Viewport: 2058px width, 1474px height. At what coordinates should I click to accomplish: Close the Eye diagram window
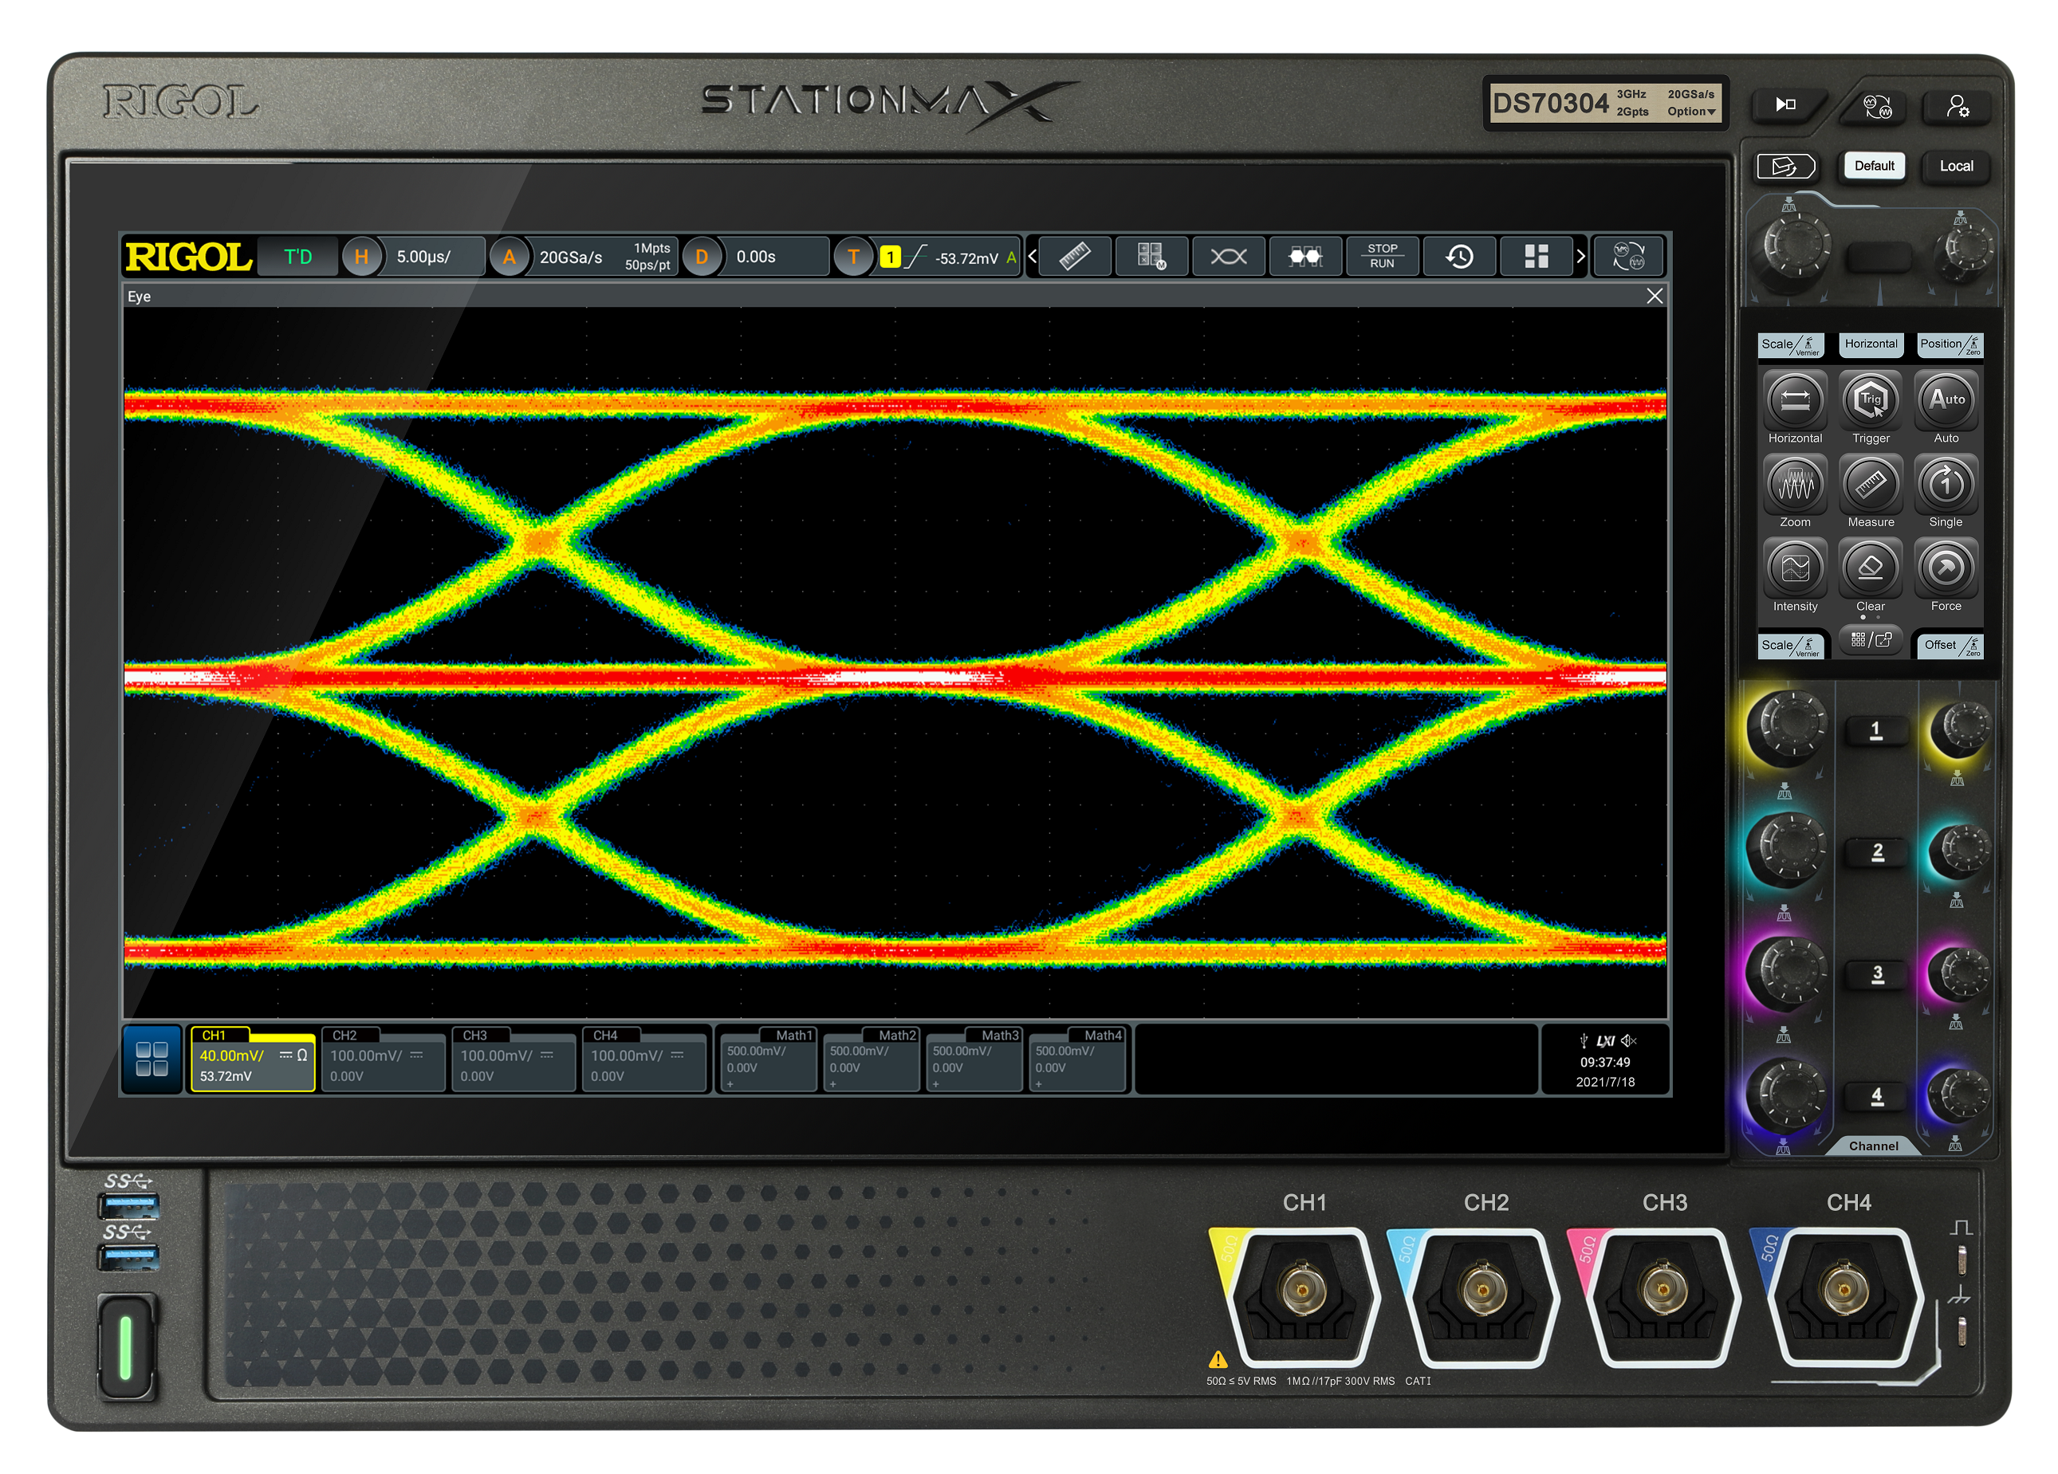coord(1655,297)
